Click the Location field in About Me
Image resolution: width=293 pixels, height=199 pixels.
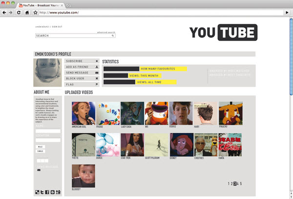[48, 140]
